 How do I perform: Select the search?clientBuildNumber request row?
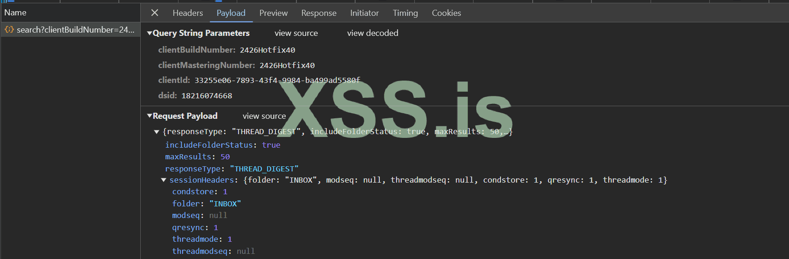click(x=70, y=30)
